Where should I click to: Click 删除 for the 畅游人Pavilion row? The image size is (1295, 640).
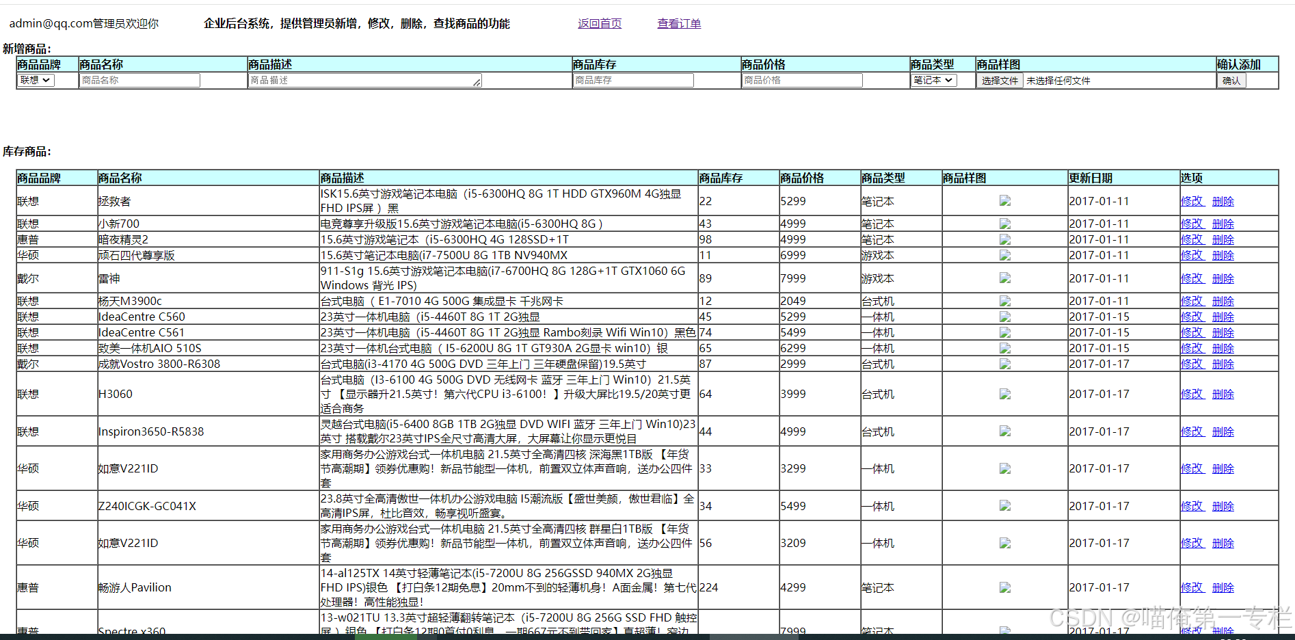pyautogui.click(x=1223, y=587)
